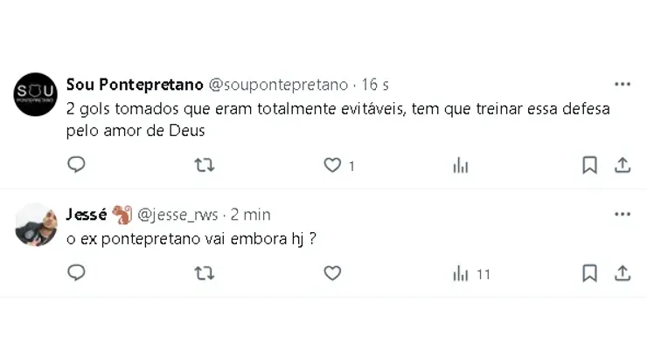Open Sou Pontepretano profile picture
This screenshot has height=363, width=647.
click(36, 94)
